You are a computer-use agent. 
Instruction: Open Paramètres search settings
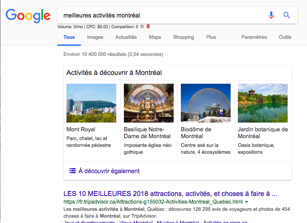click(254, 37)
